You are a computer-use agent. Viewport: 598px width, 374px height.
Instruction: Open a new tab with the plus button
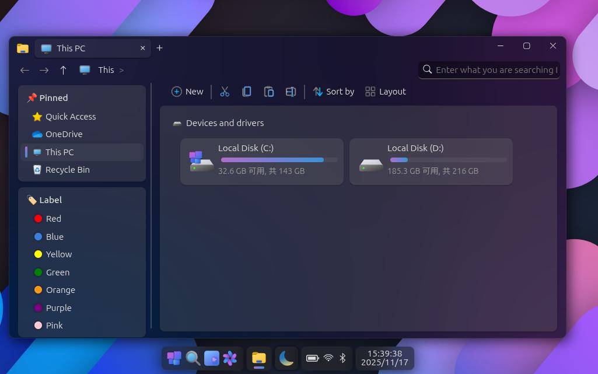pyautogui.click(x=160, y=48)
